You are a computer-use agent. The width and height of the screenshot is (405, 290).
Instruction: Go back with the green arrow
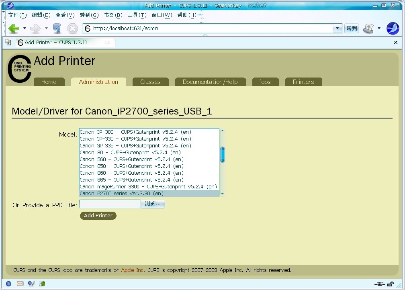point(14,29)
